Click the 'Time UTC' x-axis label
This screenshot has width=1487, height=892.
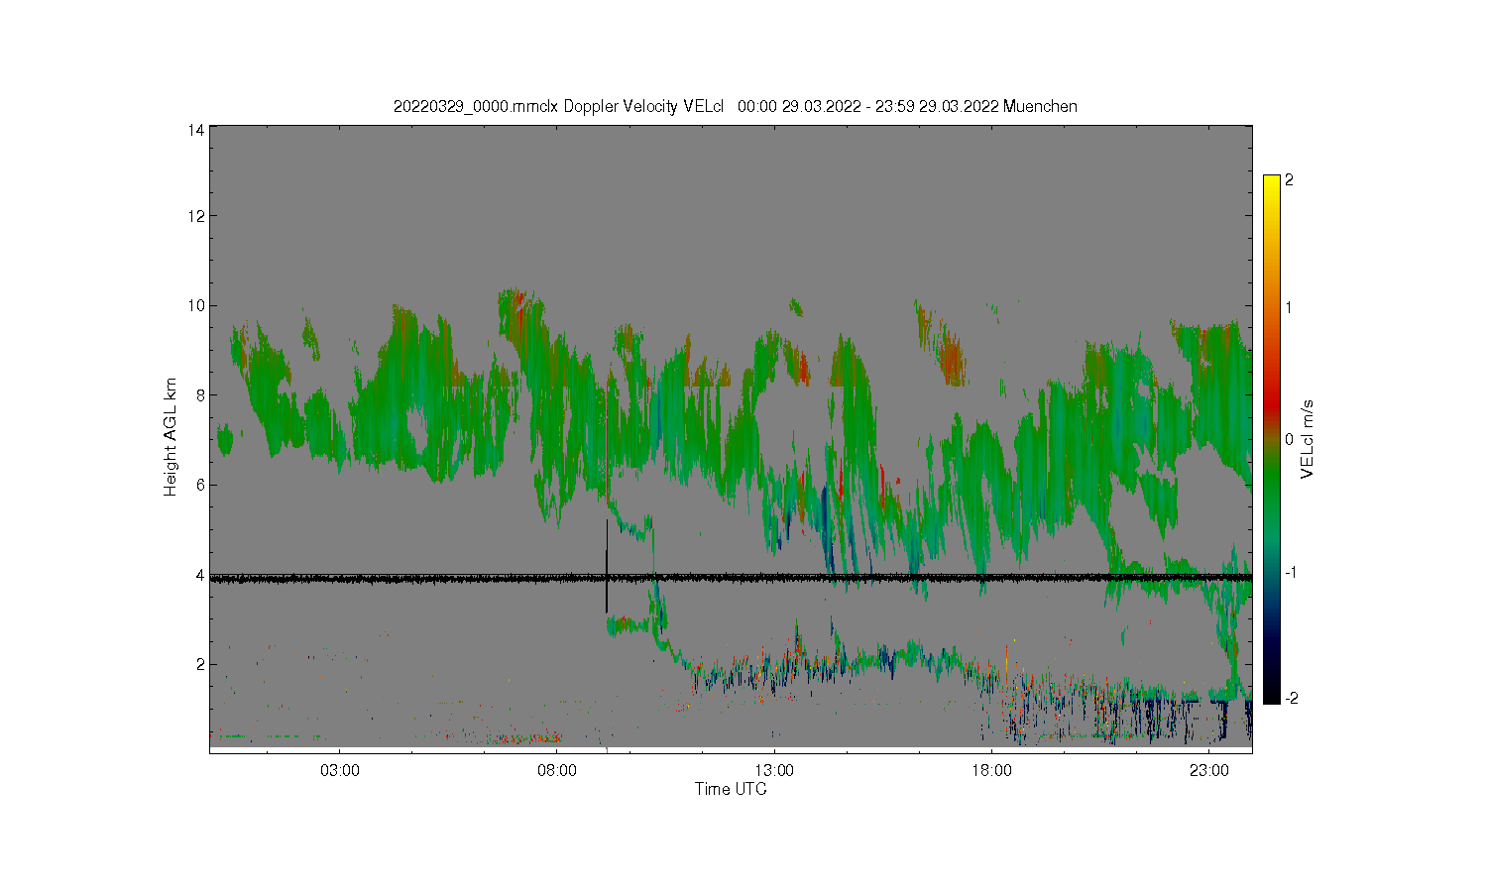point(731,789)
